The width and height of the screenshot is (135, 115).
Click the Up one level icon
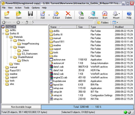point(27,22)
